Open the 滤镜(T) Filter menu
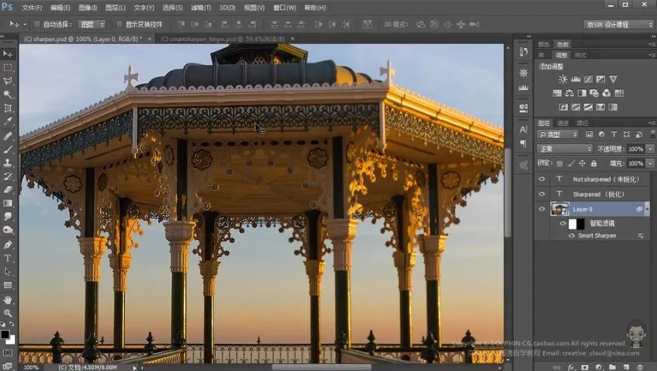 click(x=200, y=7)
